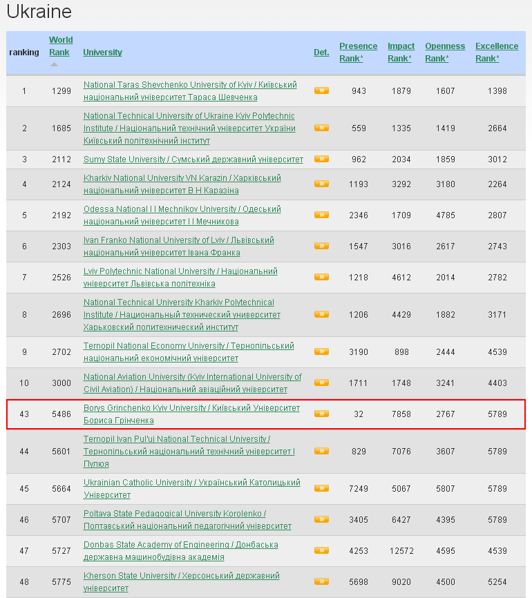
Task: Click excellence rank value 1398
Action: (x=497, y=90)
